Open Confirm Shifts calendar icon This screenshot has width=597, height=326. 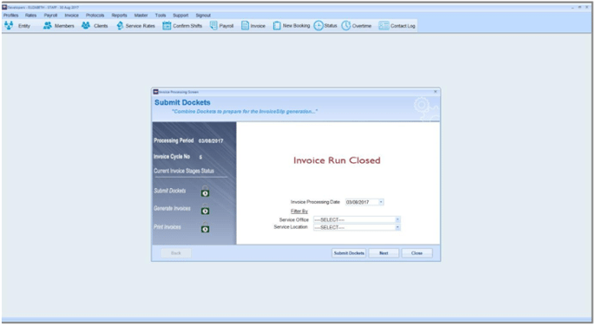167,25
